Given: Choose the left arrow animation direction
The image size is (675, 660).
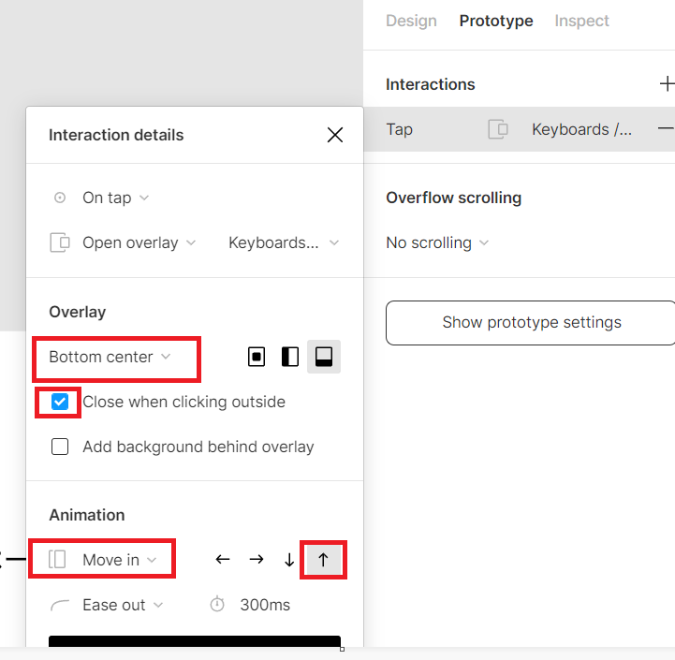Looking at the screenshot, I should (223, 559).
